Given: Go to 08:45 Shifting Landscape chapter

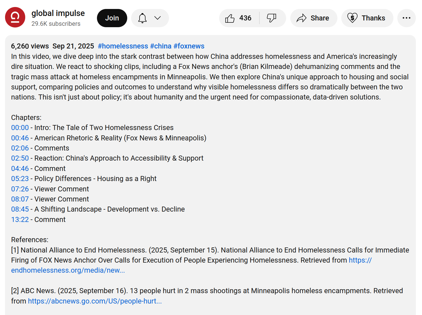Looking at the screenshot, I should point(20,209).
